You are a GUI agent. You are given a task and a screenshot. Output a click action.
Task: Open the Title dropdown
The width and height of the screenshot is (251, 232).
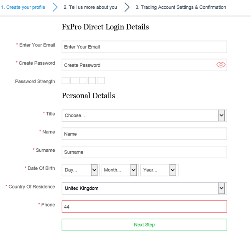tap(144, 115)
